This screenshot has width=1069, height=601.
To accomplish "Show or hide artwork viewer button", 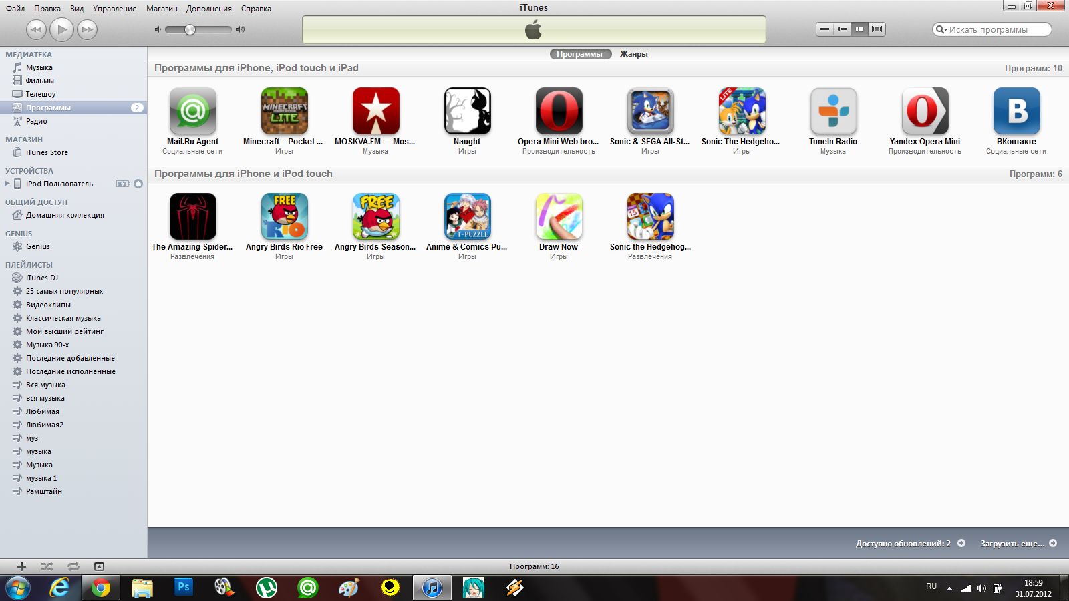I will (x=99, y=566).
